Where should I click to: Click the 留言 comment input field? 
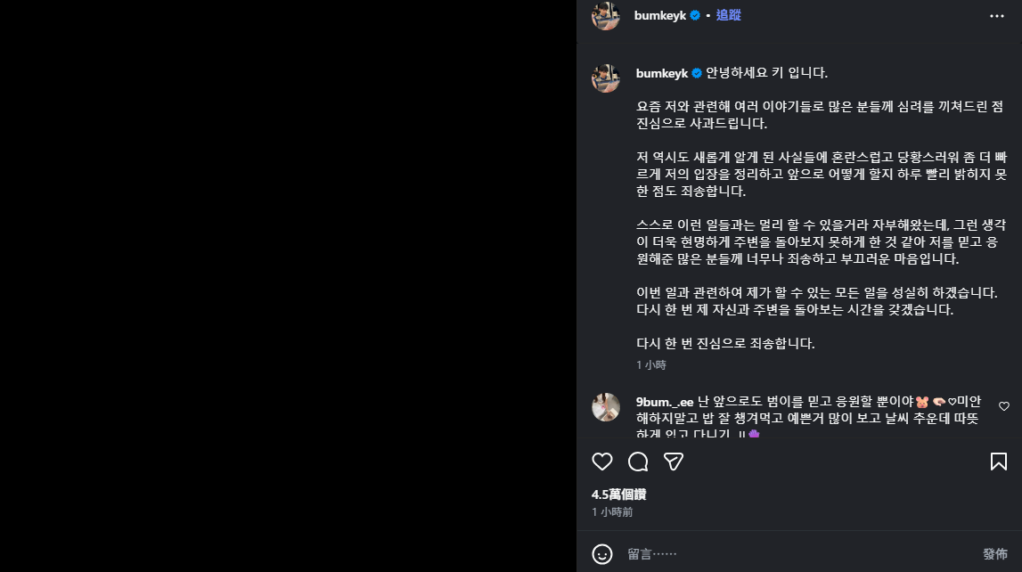[x=793, y=553]
